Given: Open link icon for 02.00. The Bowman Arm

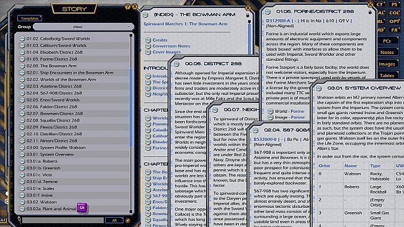Looking at the screenshot, I should point(22,66).
